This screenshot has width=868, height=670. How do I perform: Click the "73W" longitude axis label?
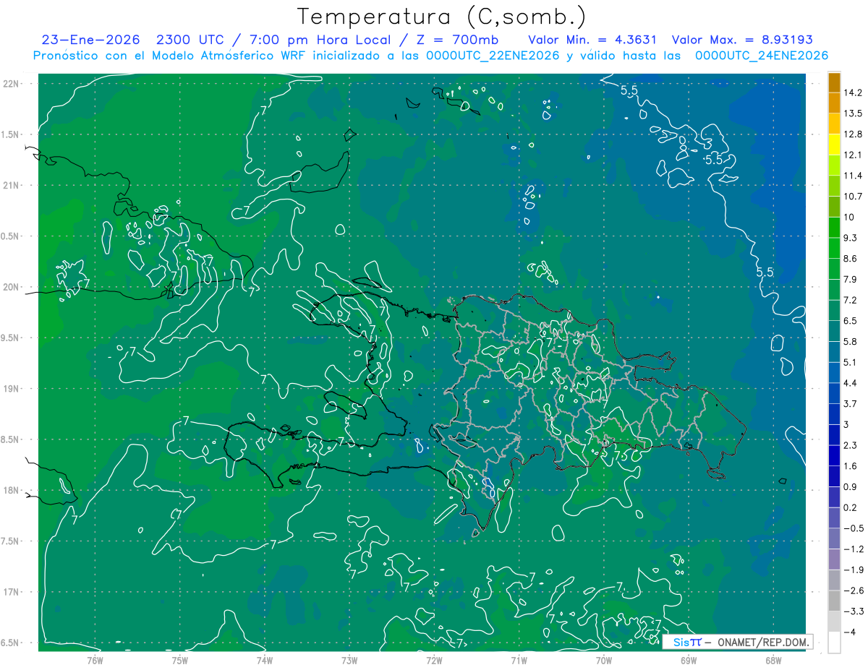[349, 660]
